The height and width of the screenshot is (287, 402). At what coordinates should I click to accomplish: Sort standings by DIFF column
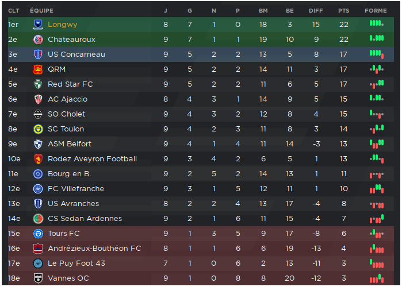pos(316,11)
